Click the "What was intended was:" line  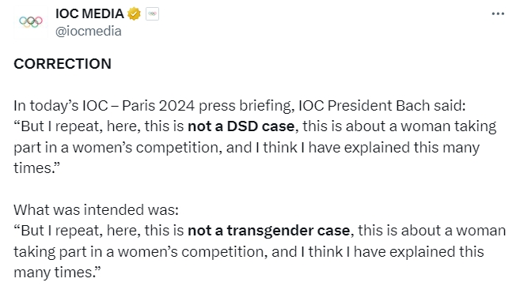[x=97, y=209]
